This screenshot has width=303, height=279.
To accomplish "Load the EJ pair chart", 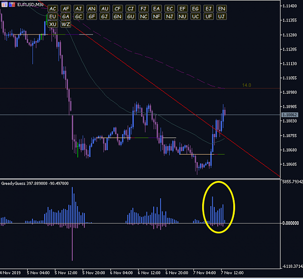I will (208, 9).
